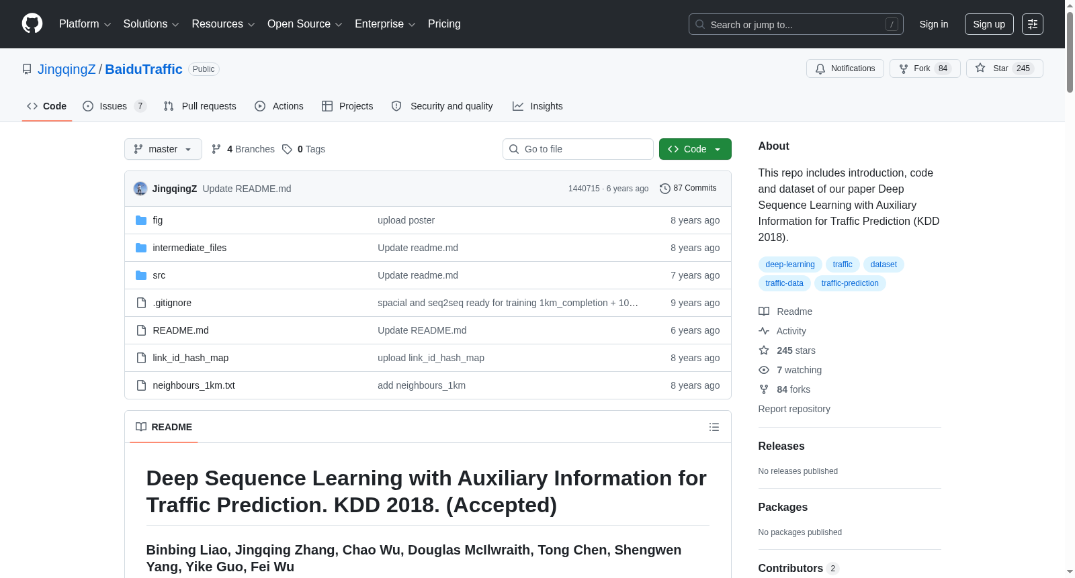
Task: Open the Contributors section link
Action: 798,569
